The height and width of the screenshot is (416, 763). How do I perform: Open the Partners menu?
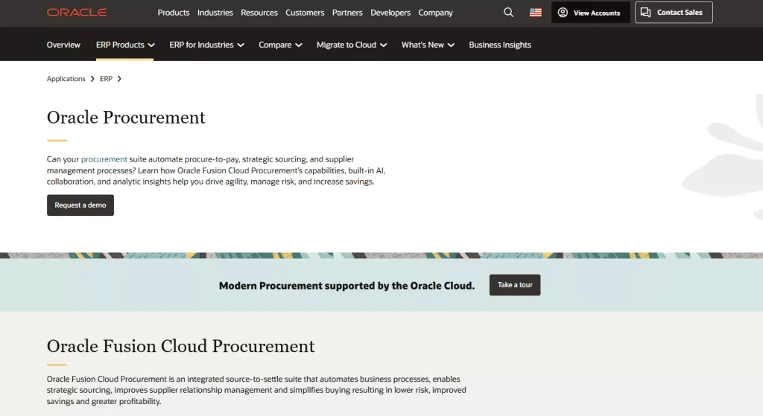click(347, 13)
